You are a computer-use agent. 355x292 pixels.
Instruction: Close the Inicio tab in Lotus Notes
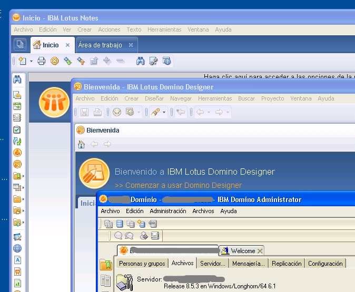point(67,45)
